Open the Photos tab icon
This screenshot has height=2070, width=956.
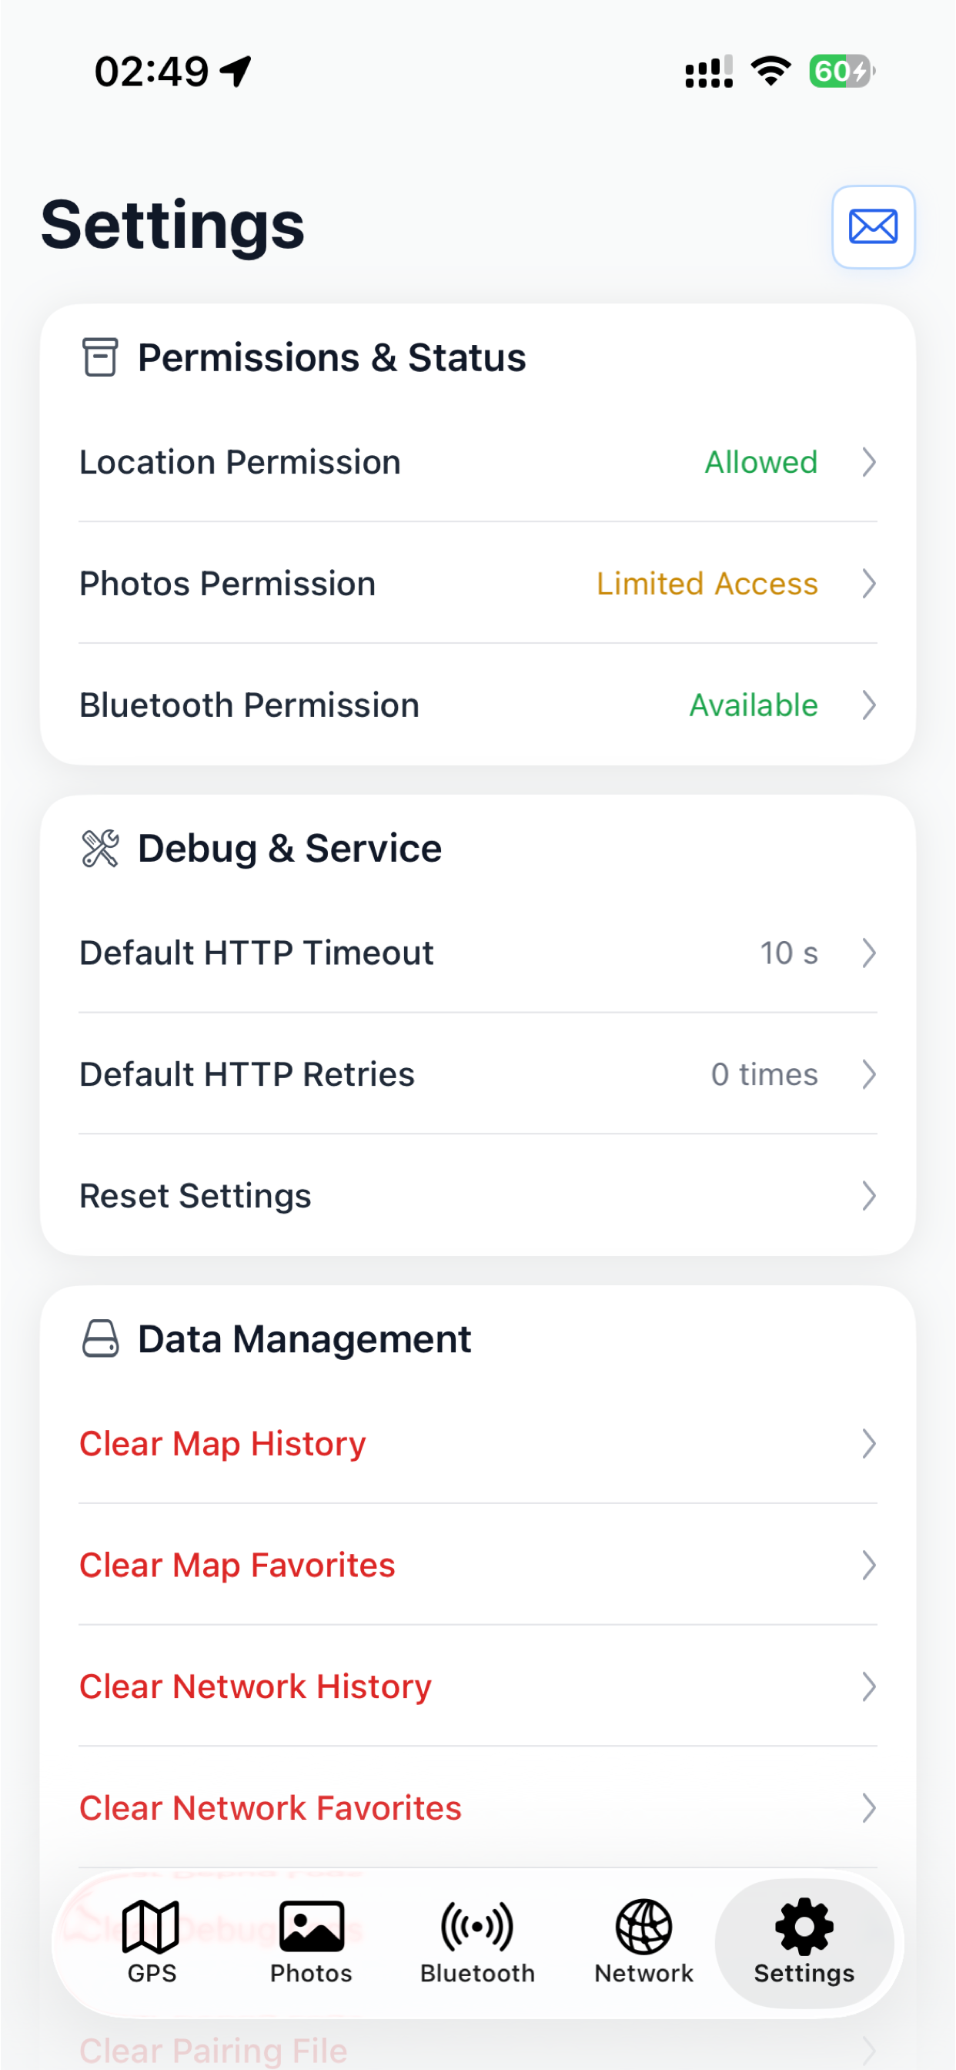point(311,1926)
